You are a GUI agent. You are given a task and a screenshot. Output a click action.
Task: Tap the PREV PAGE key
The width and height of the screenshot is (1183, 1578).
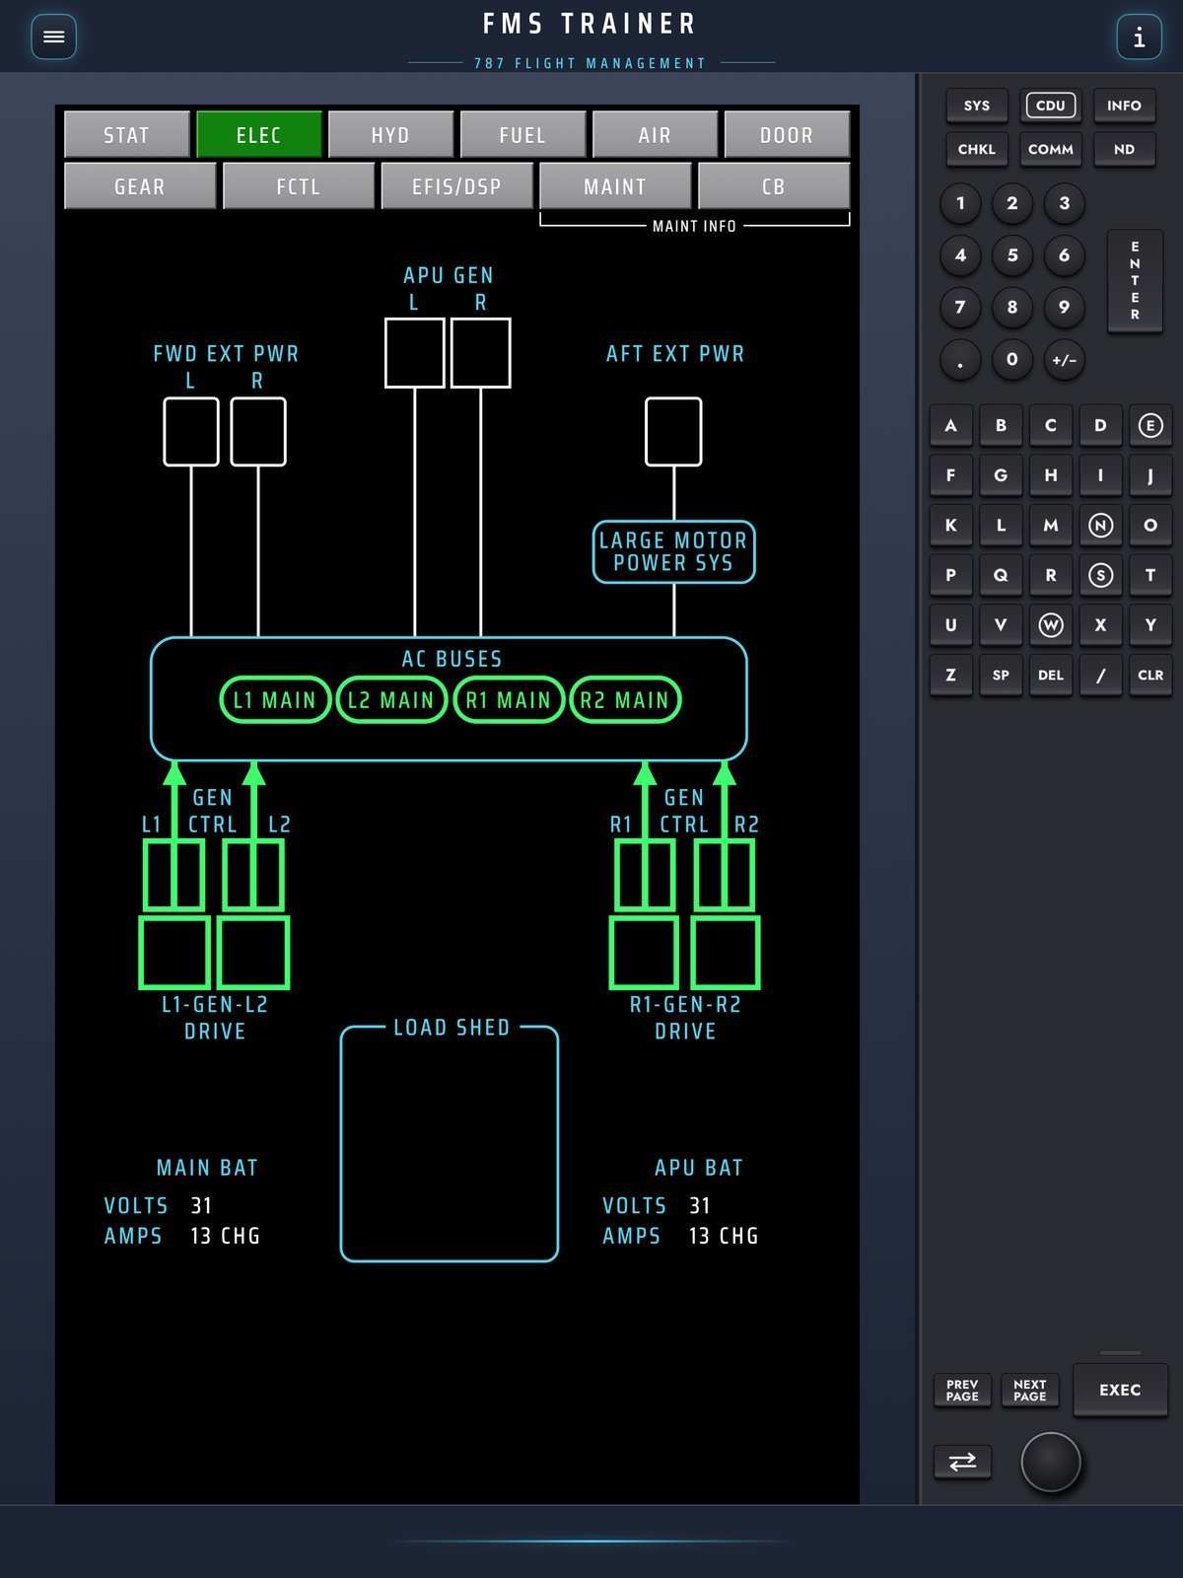click(x=962, y=1390)
